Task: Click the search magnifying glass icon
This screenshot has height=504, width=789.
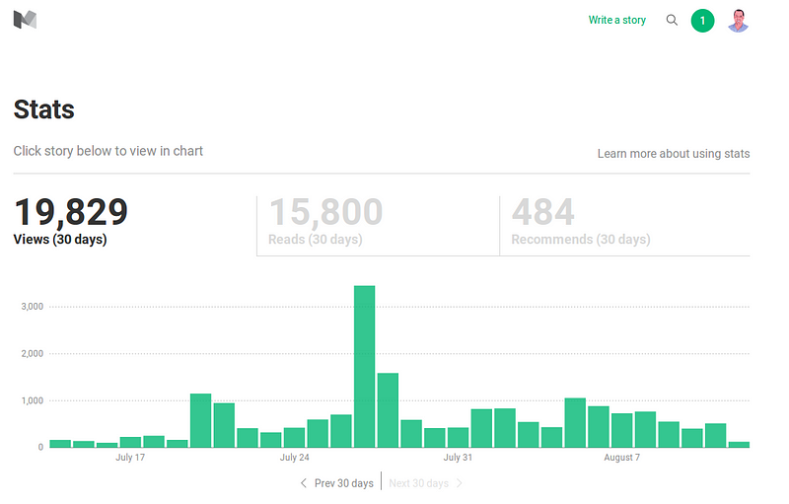Action: [x=672, y=20]
